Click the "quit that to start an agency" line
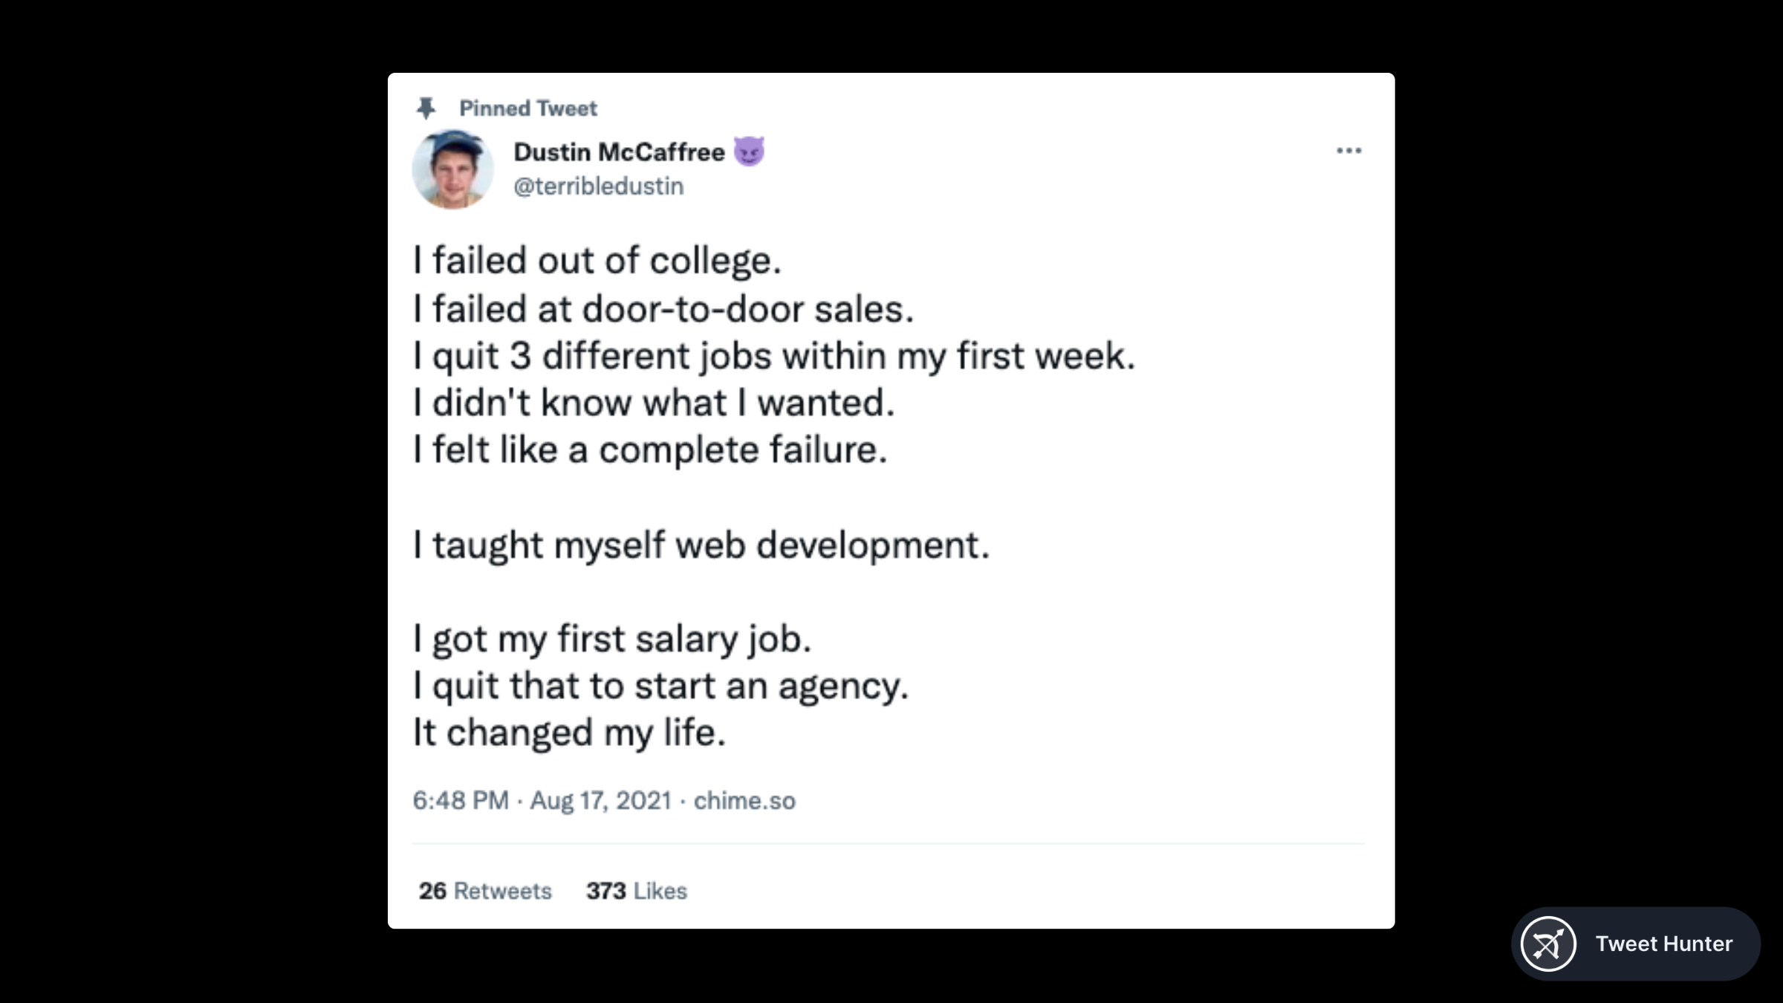 point(660,686)
